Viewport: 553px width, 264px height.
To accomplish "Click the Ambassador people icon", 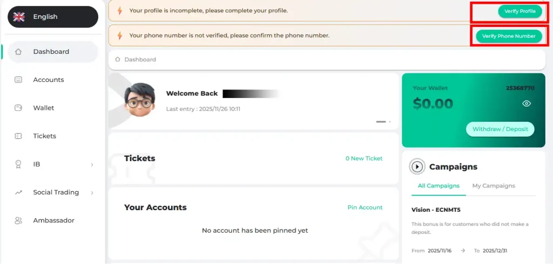I will [18, 220].
